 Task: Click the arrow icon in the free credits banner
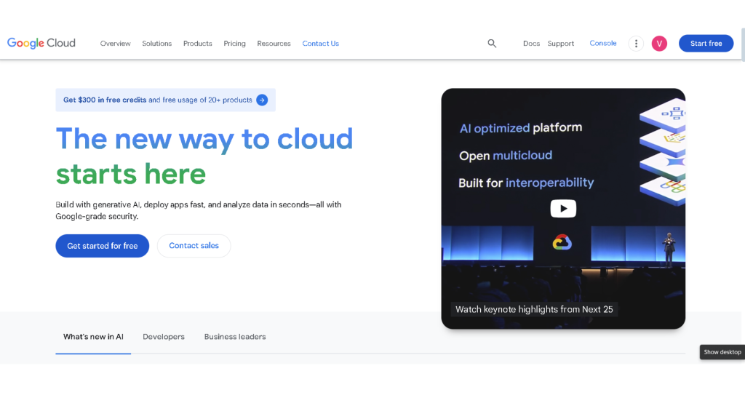(x=262, y=100)
